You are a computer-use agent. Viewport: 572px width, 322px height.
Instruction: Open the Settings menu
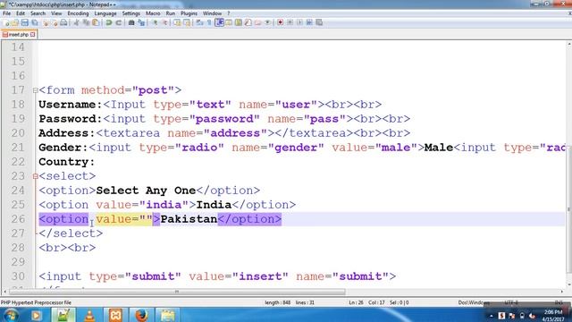(x=131, y=13)
